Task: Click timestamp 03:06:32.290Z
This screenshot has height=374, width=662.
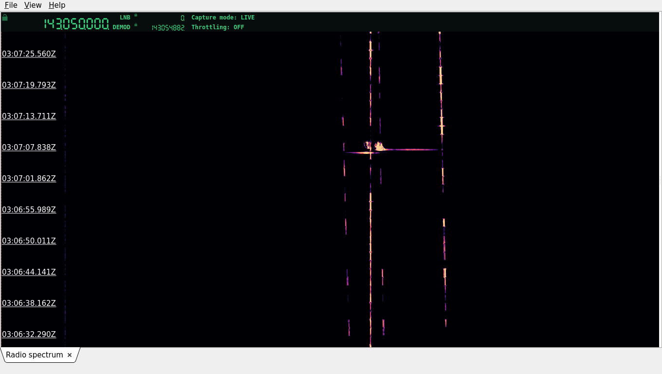Action: point(29,334)
